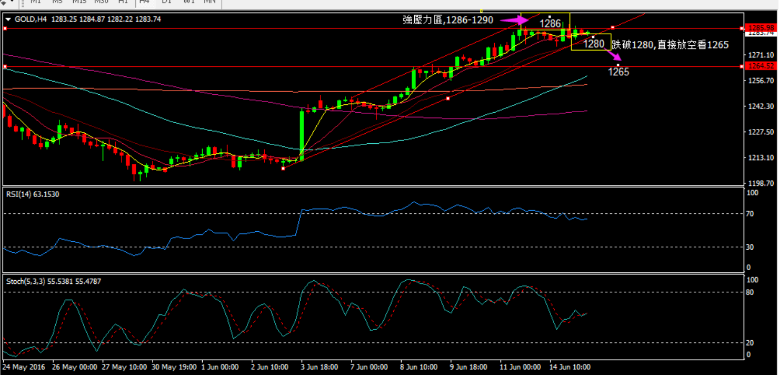
Task: Click the RSI(14) 63.1530 indicator label
Action: [33, 194]
